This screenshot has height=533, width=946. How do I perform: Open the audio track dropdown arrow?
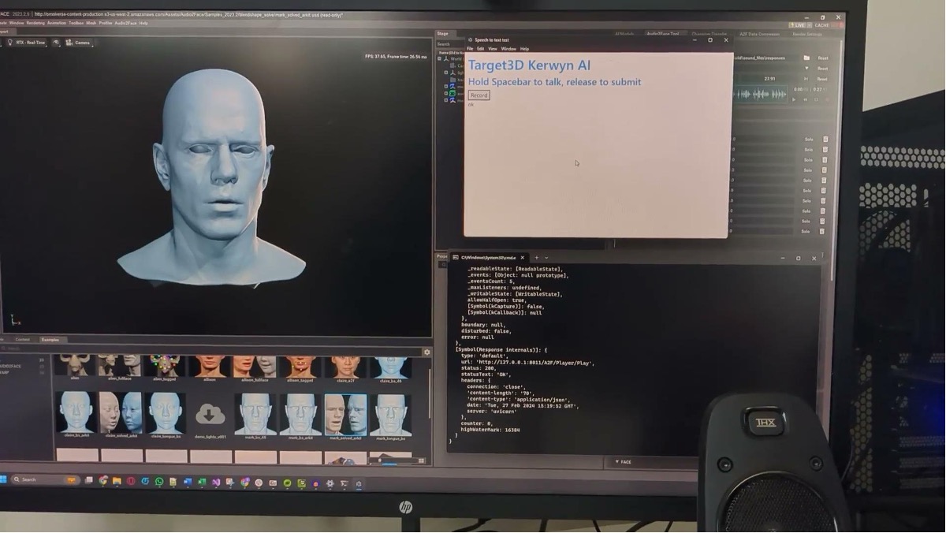pyautogui.click(x=806, y=68)
